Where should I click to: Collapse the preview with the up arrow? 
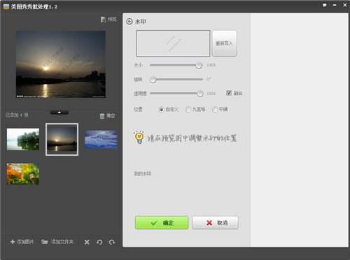point(59,113)
